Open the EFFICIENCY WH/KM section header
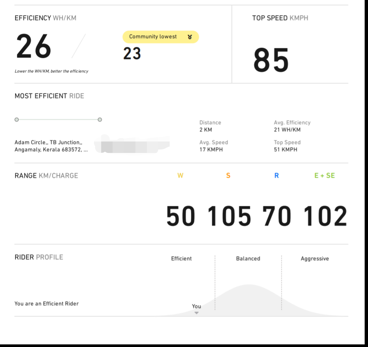Screen dimensions: 368x347 pos(45,18)
